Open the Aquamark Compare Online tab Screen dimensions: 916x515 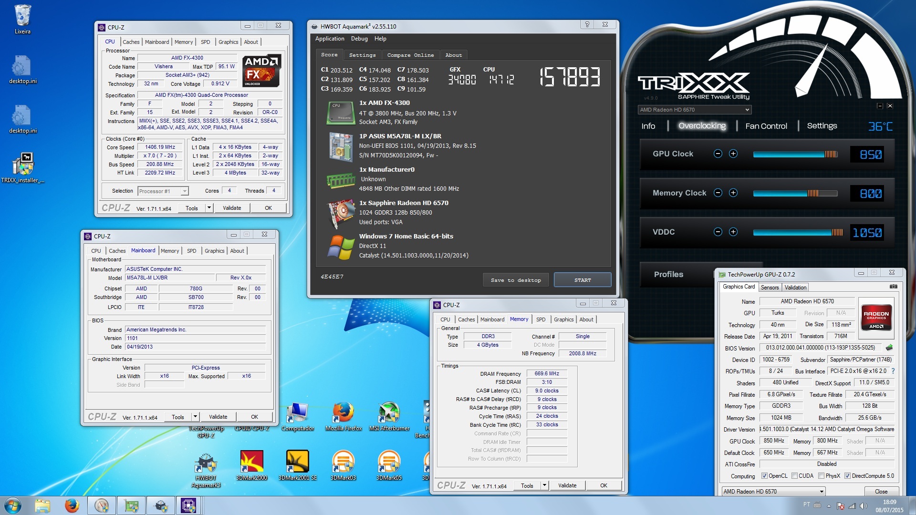pos(410,55)
